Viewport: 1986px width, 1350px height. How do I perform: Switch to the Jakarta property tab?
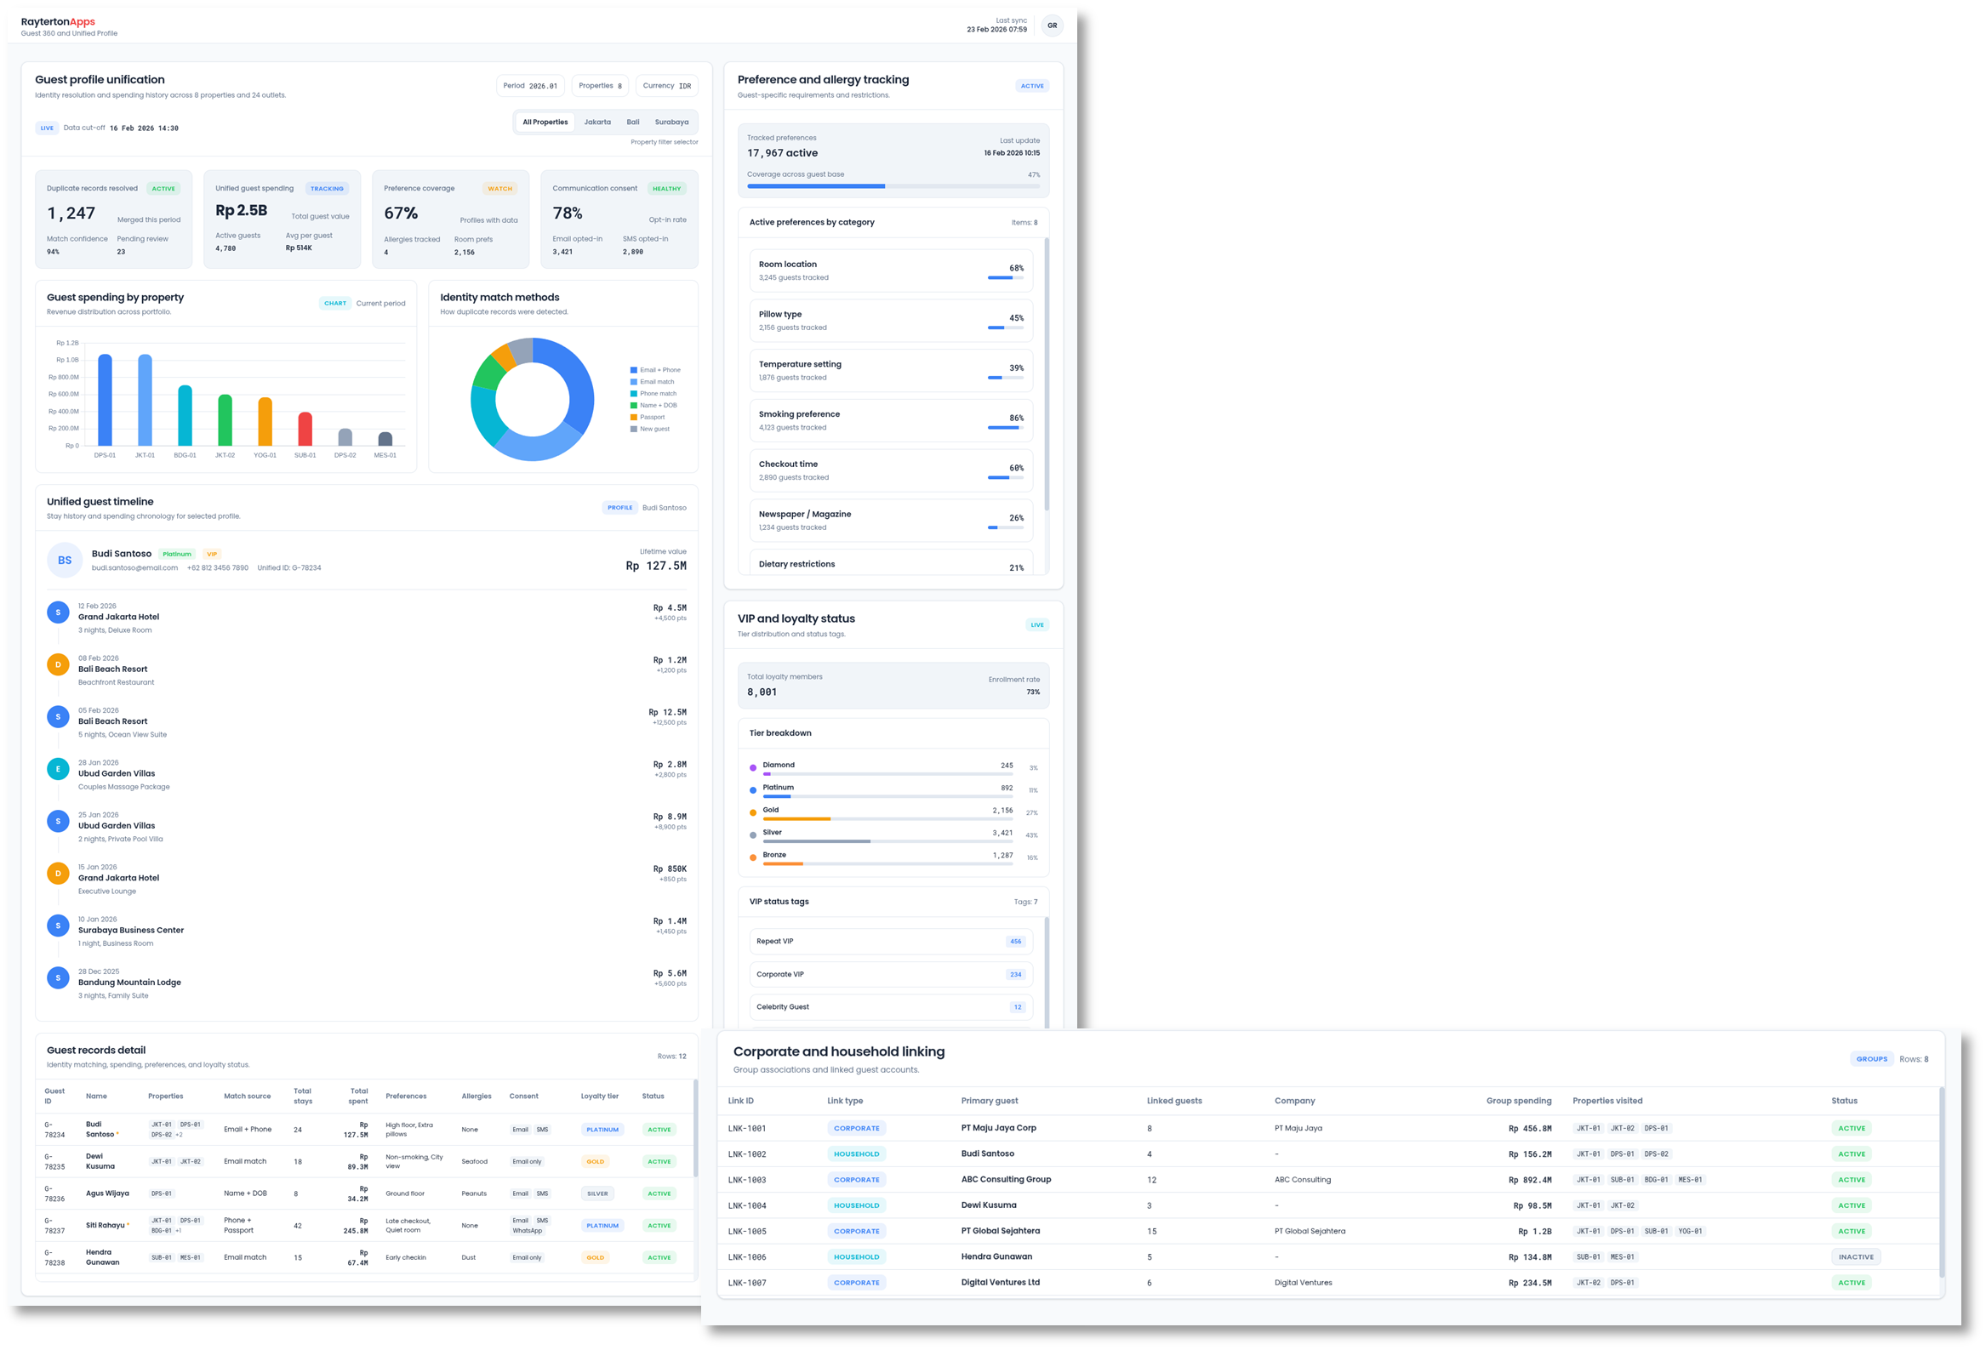[x=598, y=122]
